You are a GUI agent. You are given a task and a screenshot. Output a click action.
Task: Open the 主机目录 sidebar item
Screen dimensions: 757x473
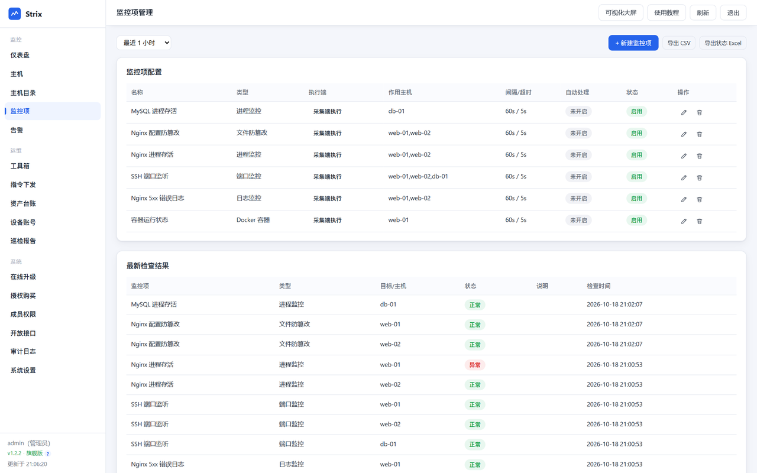[x=53, y=93]
